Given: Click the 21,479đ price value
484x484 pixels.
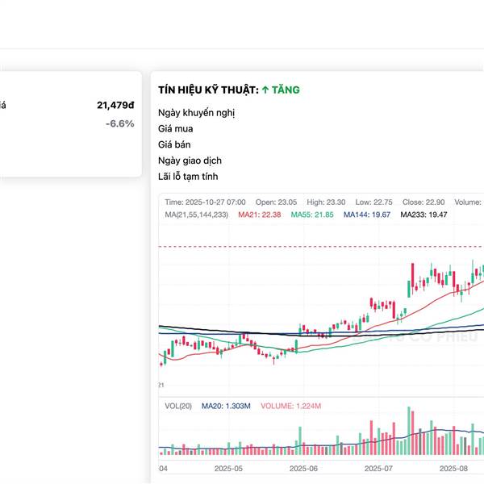Looking at the screenshot, I should coord(115,105).
